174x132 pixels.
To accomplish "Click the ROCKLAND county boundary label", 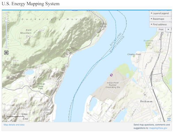I will point(116,39).
